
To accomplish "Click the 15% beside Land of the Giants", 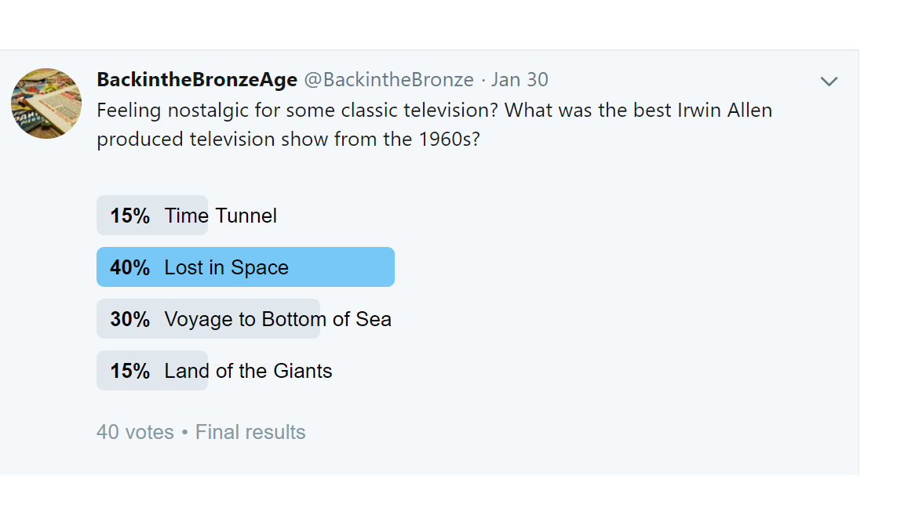I will 129,371.
